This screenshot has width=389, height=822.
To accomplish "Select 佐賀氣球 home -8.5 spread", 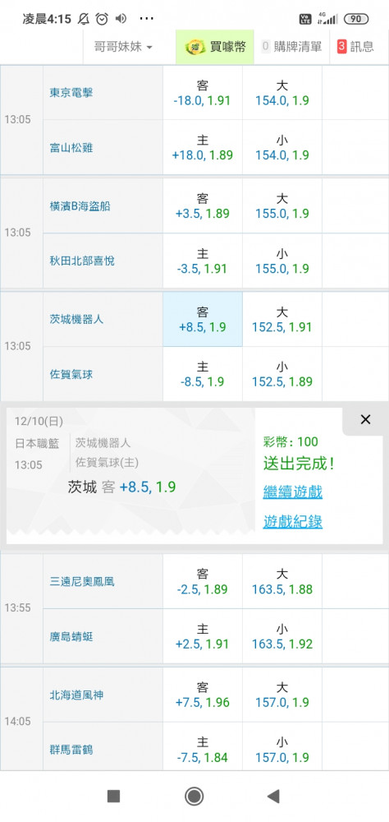I will 203,374.
